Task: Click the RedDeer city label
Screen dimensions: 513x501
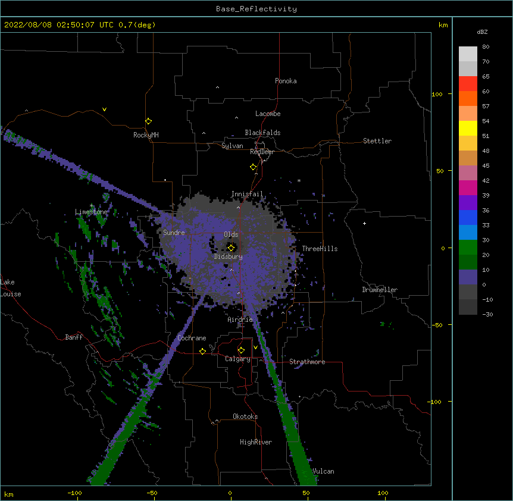Action: [262, 152]
